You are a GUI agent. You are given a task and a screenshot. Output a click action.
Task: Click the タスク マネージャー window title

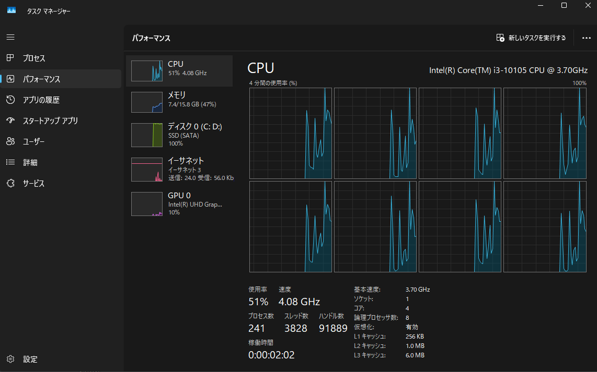tap(49, 11)
